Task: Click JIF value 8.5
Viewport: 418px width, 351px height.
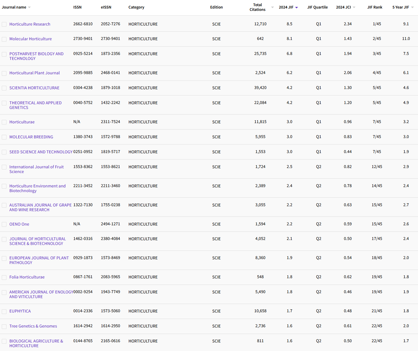Action: [x=290, y=24]
